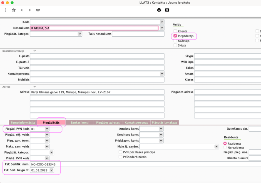Open the Kontaktpersonas tab
This screenshot has width=261, height=183.
click(x=136, y=123)
